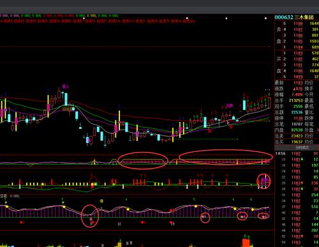
Task: Select the tick row with volume 516
Action: coord(297,207)
